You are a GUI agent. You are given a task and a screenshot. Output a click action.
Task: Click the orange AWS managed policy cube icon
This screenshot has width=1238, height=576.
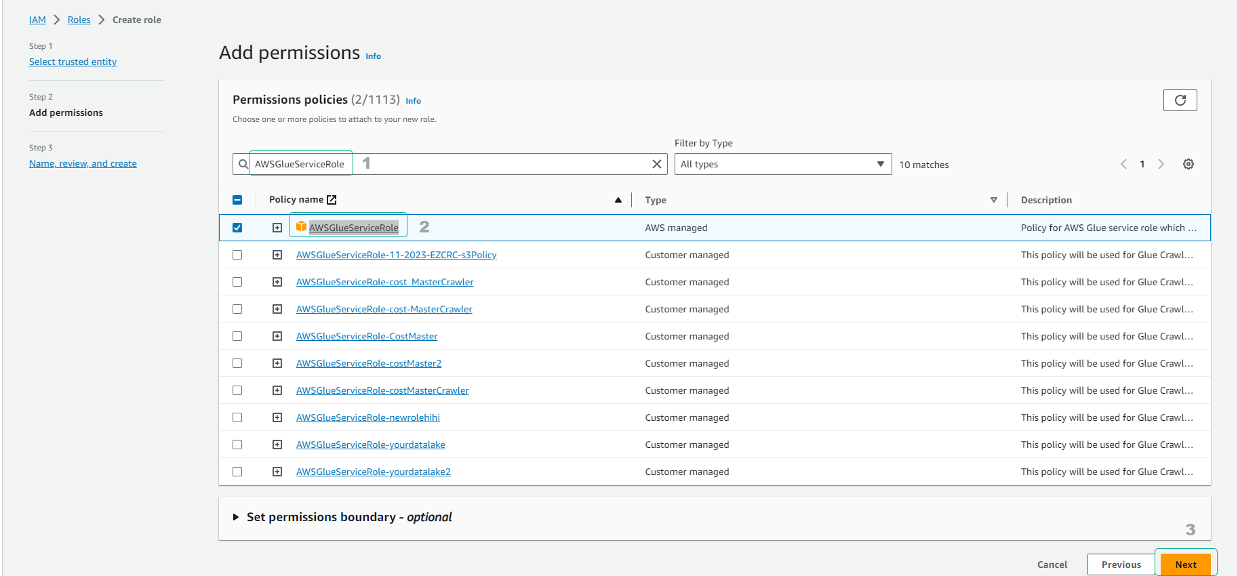point(301,226)
